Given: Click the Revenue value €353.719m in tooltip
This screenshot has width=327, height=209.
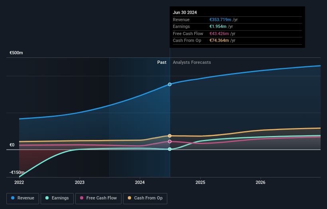Looking at the screenshot, I should point(220,20).
